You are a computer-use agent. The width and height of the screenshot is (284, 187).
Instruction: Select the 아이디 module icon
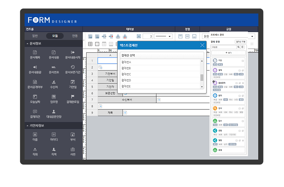(x=54, y=134)
